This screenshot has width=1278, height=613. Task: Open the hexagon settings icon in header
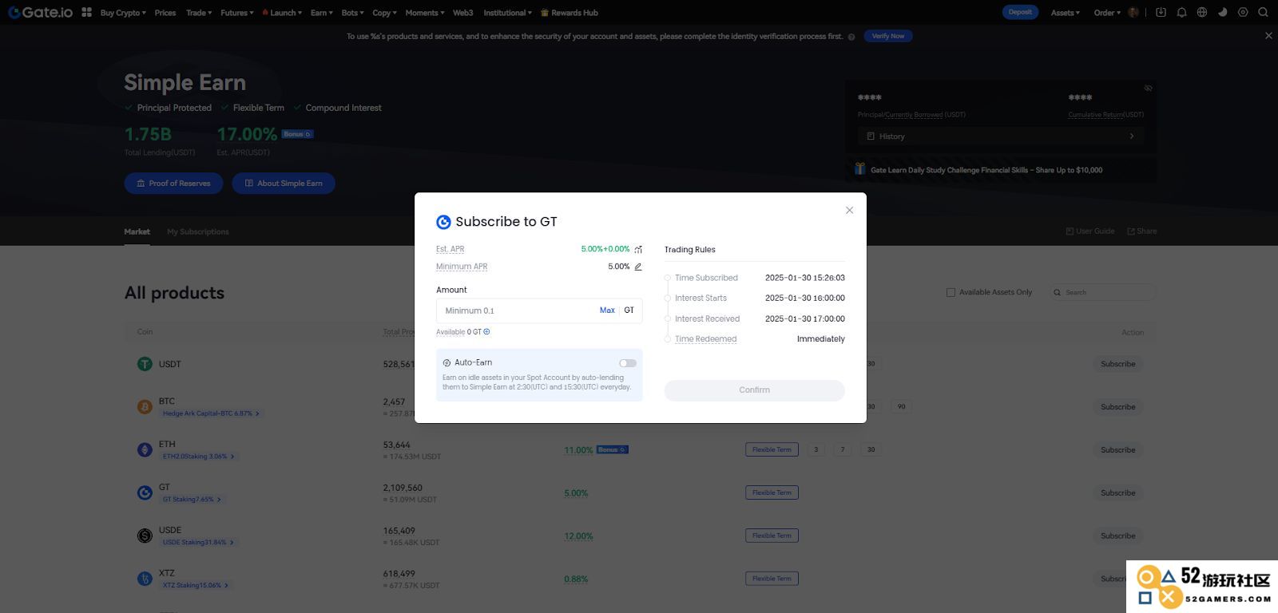(1243, 12)
